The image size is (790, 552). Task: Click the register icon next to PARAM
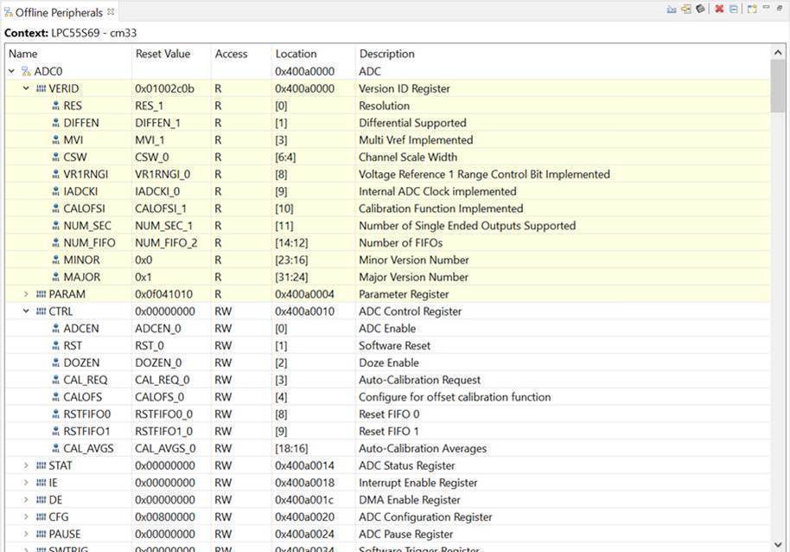click(x=41, y=294)
